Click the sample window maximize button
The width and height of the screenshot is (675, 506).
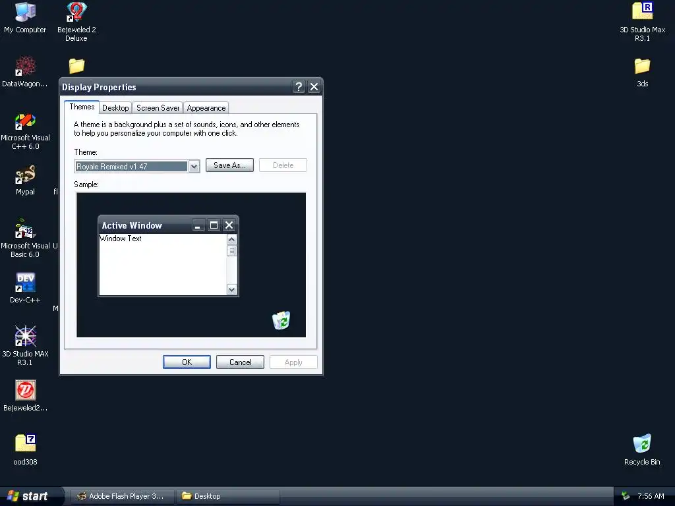click(214, 225)
